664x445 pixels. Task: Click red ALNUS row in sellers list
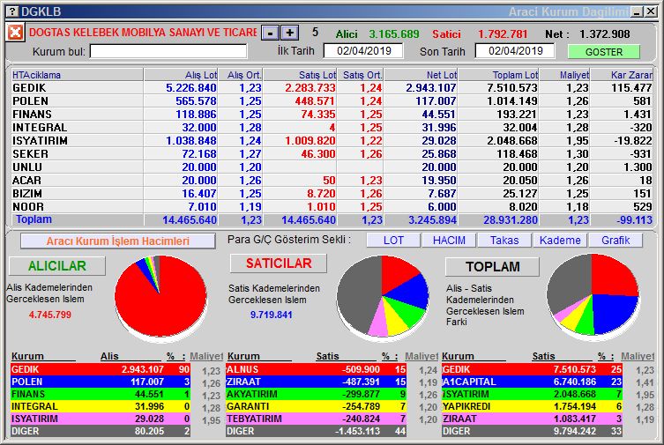pyautogui.click(x=317, y=369)
